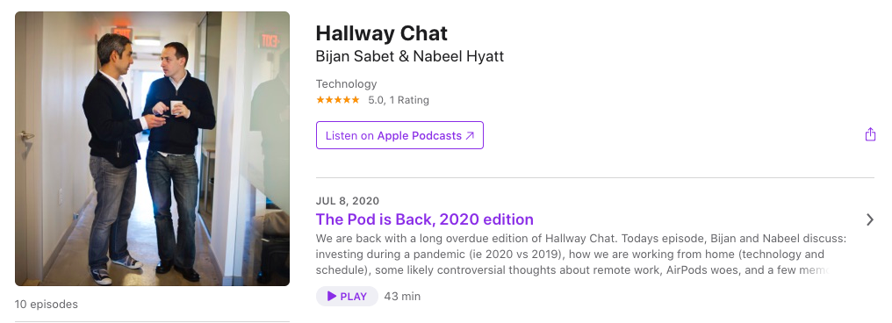Click the 10 episodes count label

(x=47, y=305)
